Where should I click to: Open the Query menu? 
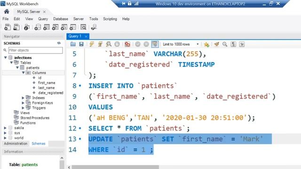coord(43,19)
